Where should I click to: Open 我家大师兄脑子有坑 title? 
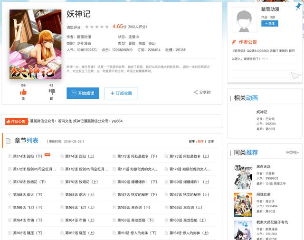(272, 222)
